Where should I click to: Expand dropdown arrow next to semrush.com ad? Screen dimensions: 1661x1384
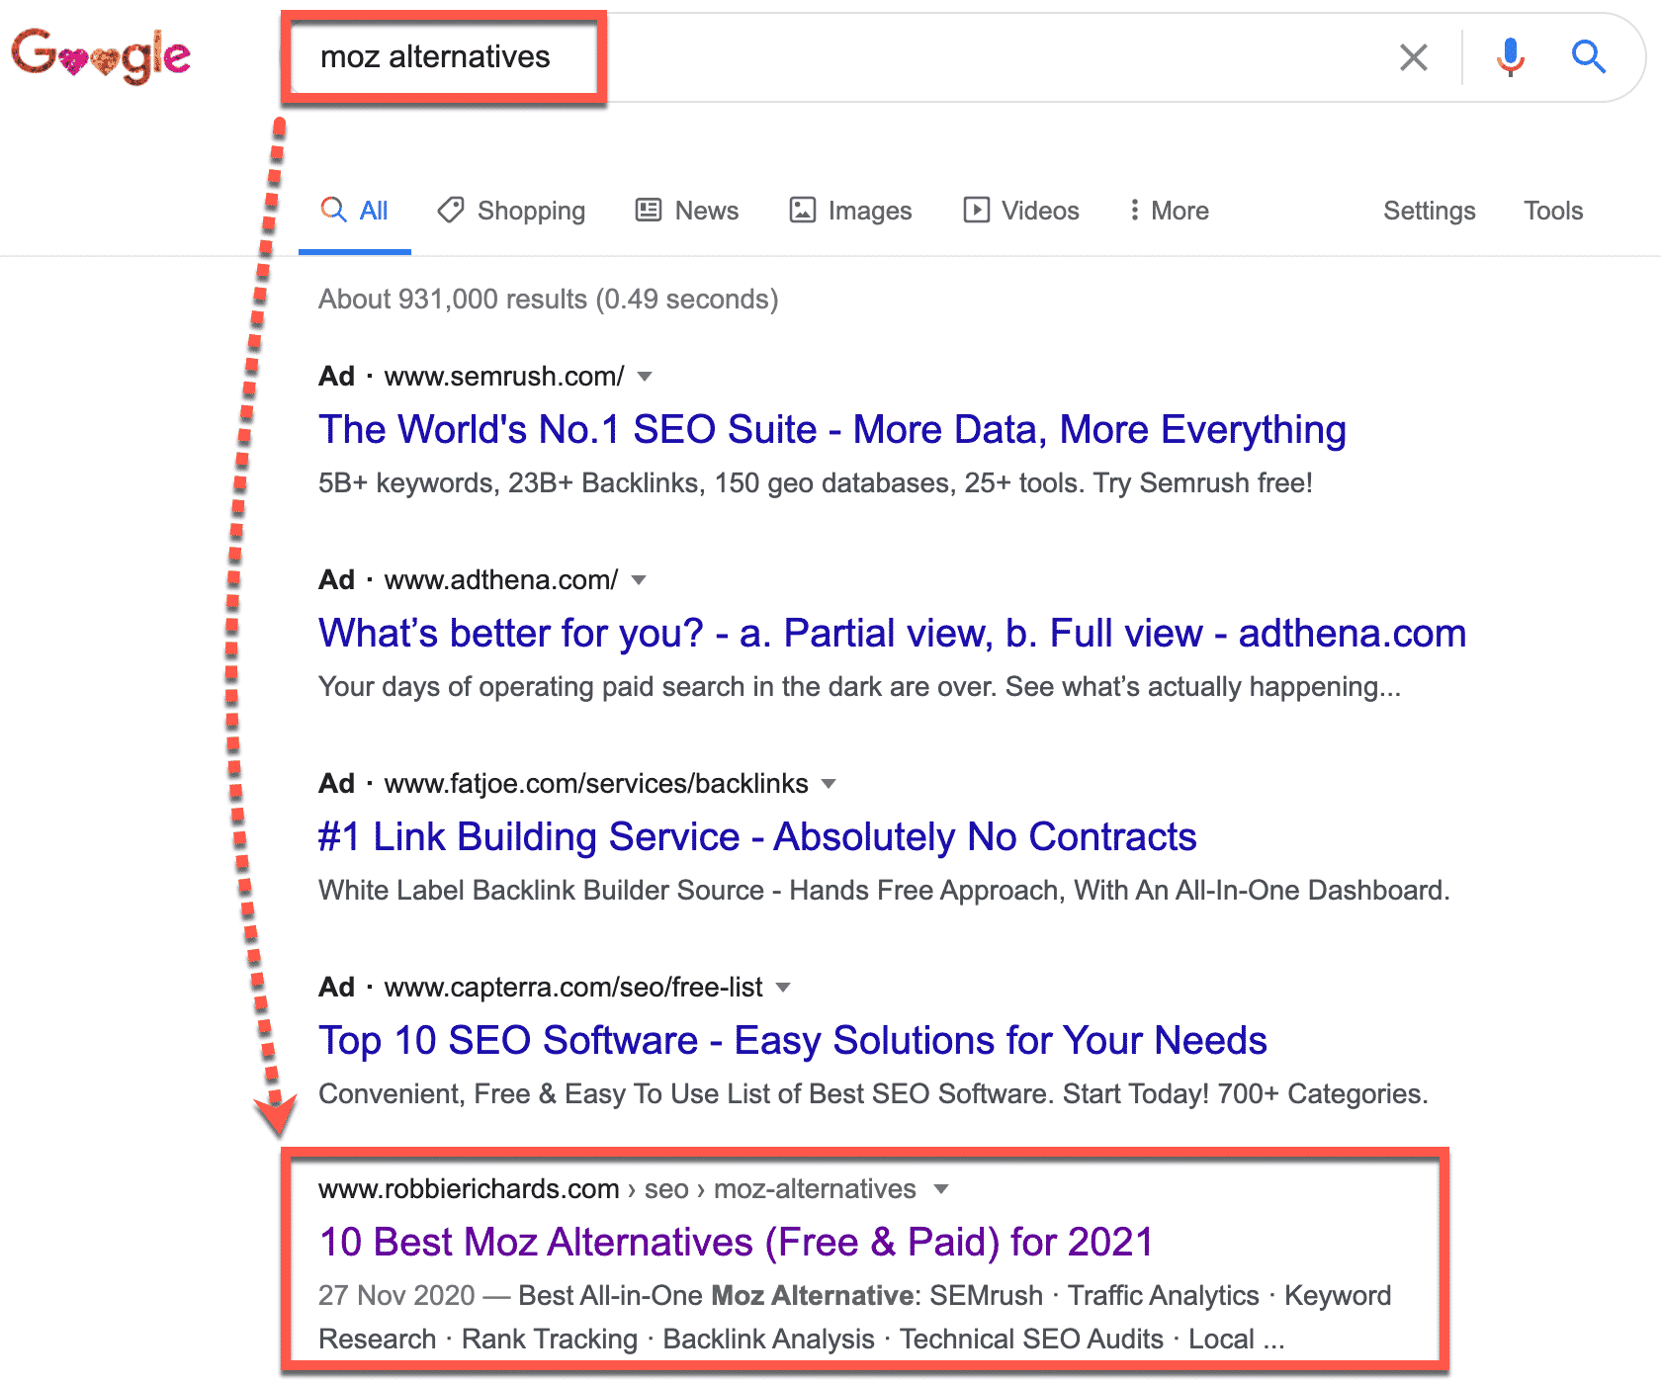[645, 377]
